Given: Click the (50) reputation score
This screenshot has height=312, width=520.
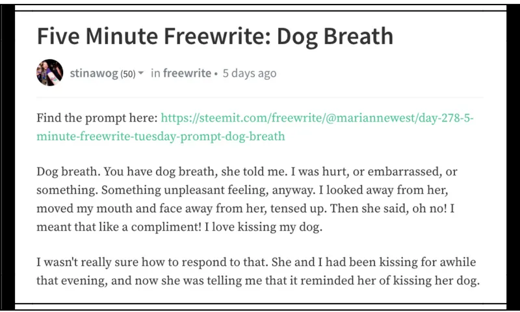Looking at the screenshot, I should coord(127,73).
